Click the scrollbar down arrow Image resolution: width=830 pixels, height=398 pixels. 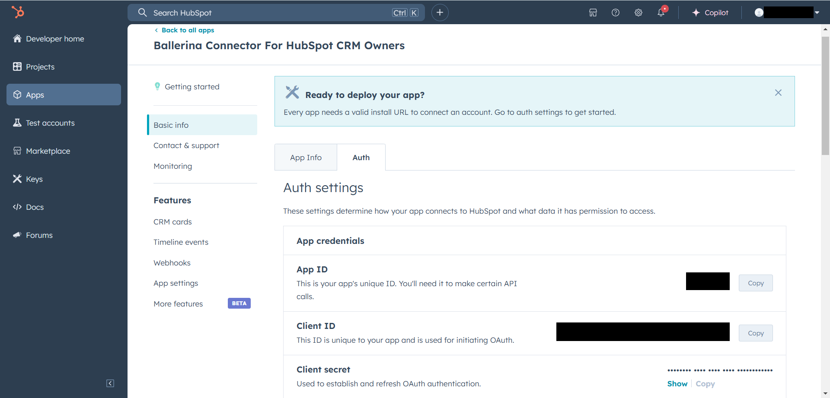tap(825, 393)
